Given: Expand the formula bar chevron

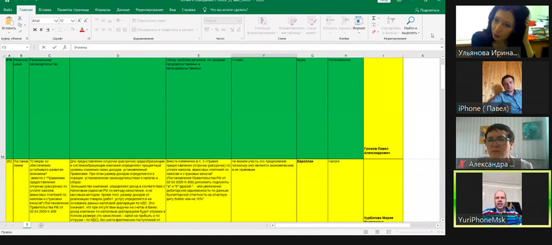Looking at the screenshot, I should [442, 47].
